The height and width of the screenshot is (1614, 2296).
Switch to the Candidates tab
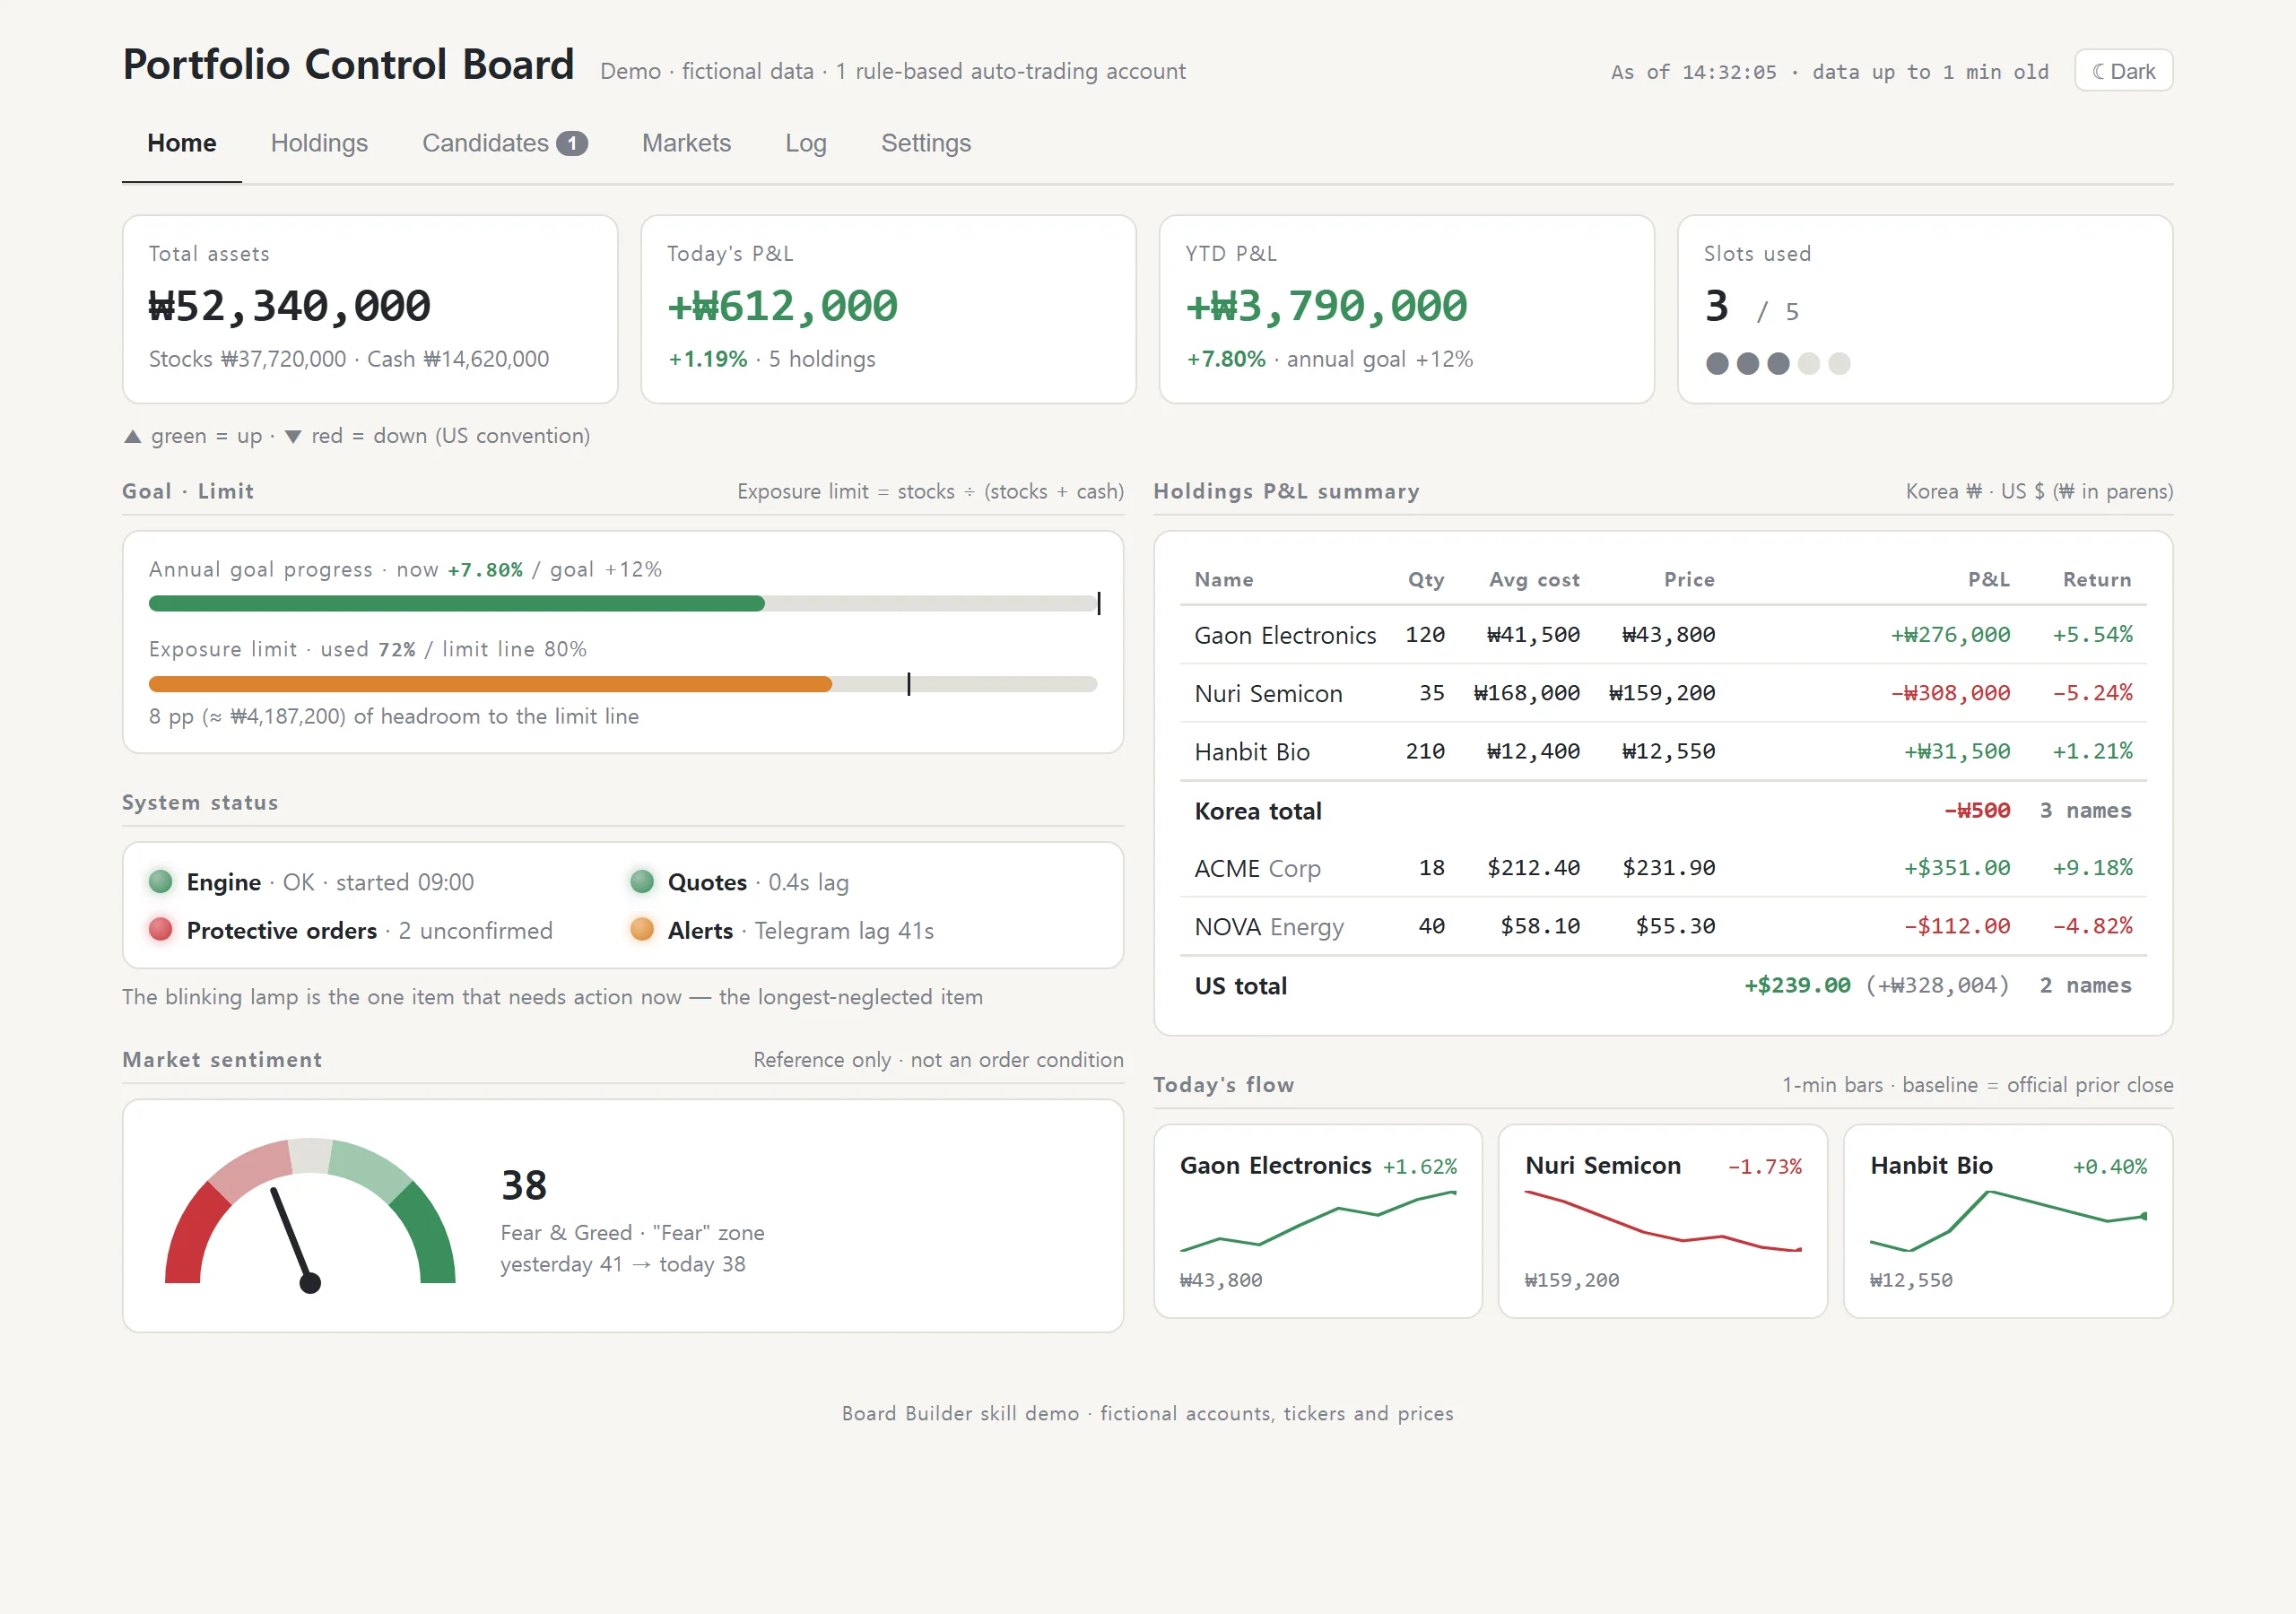click(504, 143)
